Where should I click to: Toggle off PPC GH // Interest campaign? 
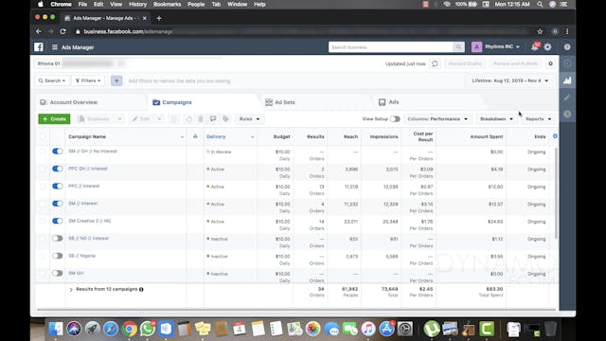pyautogui.click(x=57, y=169)
